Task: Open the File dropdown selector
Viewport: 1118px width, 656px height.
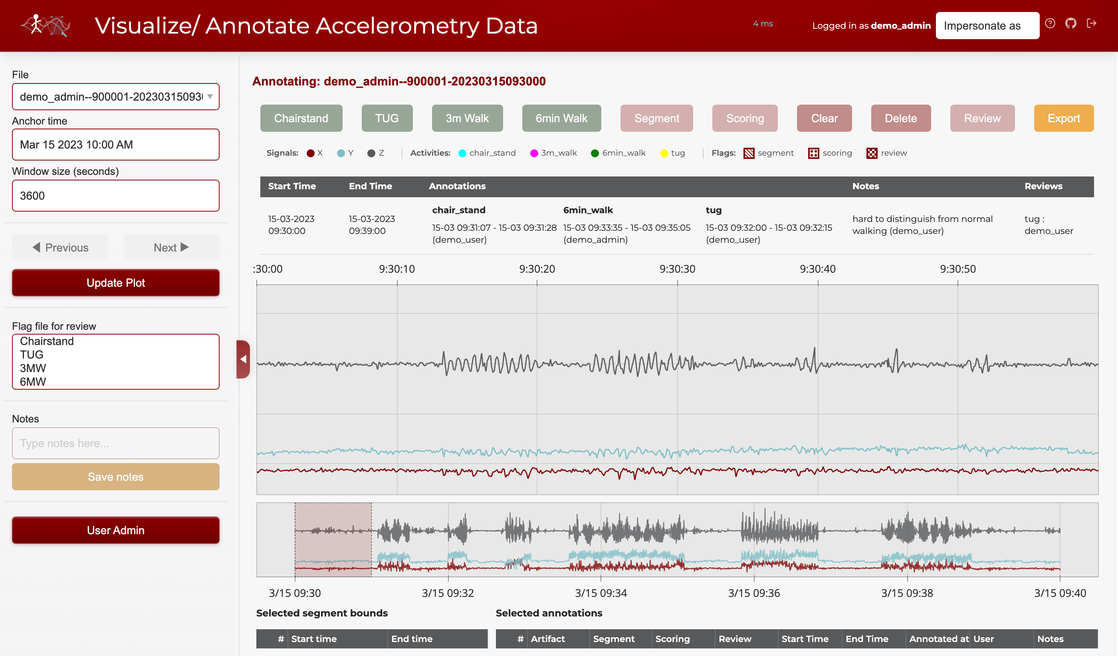Action: (115, 97)
